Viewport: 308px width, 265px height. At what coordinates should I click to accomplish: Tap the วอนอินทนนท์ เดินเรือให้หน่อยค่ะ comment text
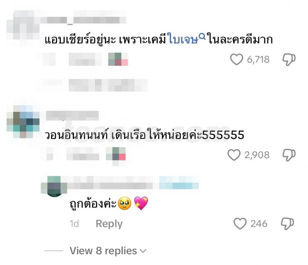(x=145, y=135)
